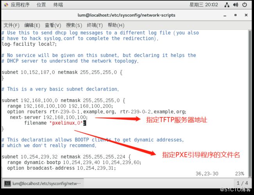
Task: Click the GNOME foot applications icon
Action: point(6,5)
